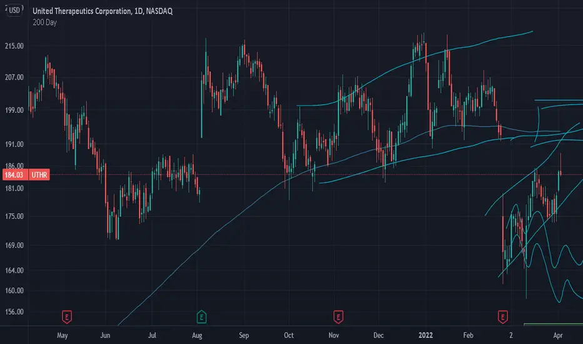Click the Oct label on time axis
Screen dimensions: 583x344
coord(289,335)
